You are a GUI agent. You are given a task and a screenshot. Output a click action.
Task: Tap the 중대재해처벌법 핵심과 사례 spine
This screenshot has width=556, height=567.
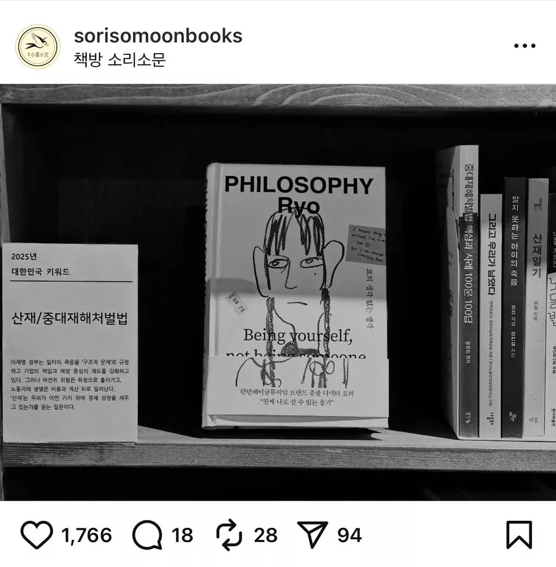pyautogui.click(x=467, y=291)
